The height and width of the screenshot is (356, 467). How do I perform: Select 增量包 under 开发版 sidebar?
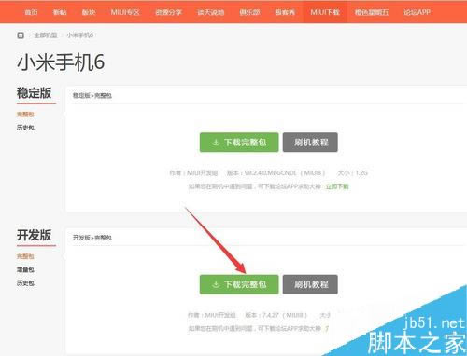[x=25, y=269]
